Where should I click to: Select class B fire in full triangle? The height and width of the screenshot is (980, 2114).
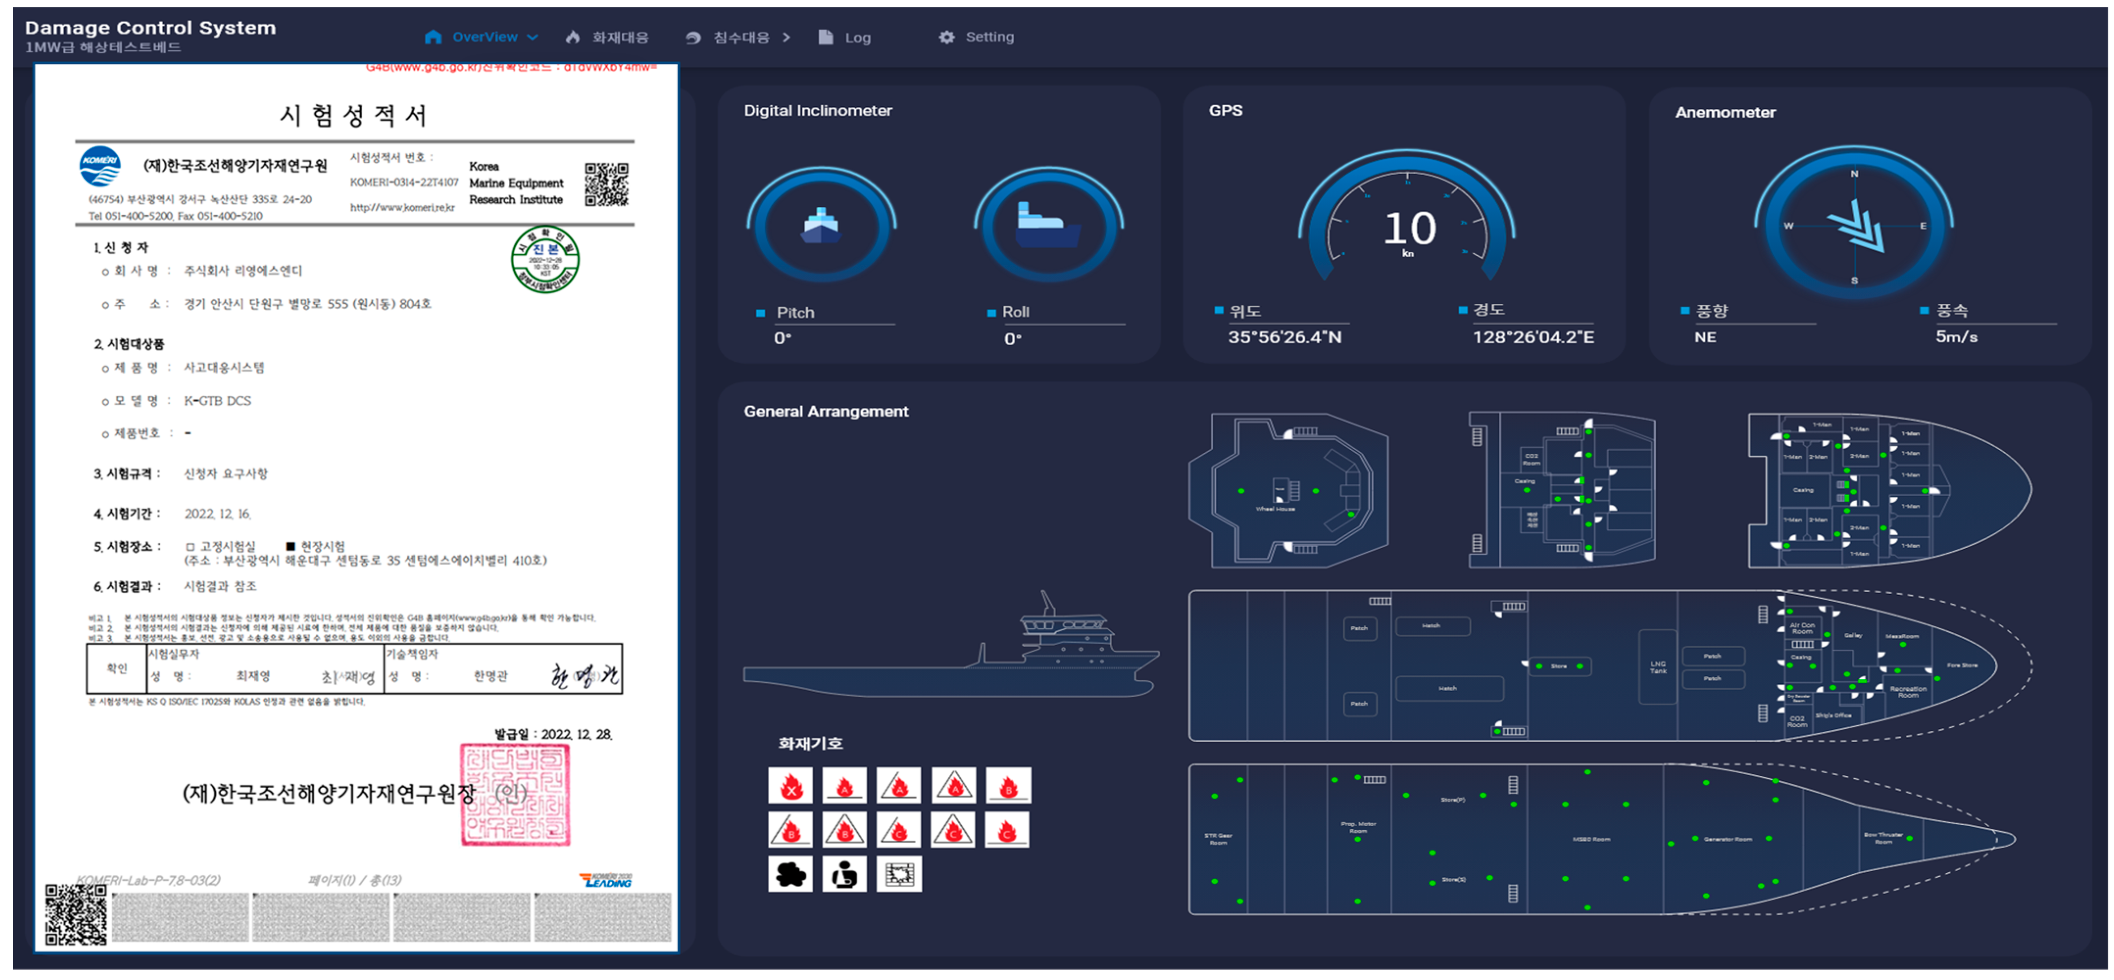[845, 830]
